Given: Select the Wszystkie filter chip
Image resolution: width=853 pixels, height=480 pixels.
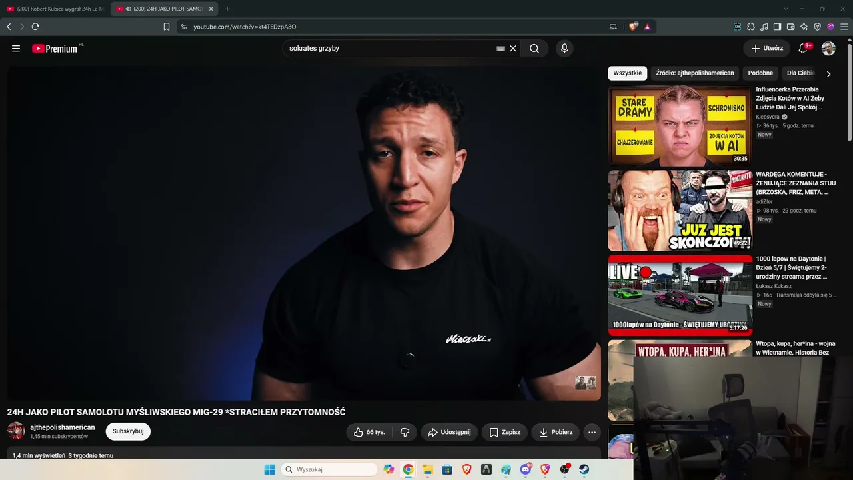Looking at the screenshot, I should click(x=627, y=73).
